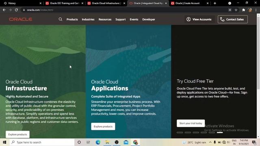Viewport: 260px width, 146px height.
Task: Open the Mail app from taskbar
Action: click(126, 142)
